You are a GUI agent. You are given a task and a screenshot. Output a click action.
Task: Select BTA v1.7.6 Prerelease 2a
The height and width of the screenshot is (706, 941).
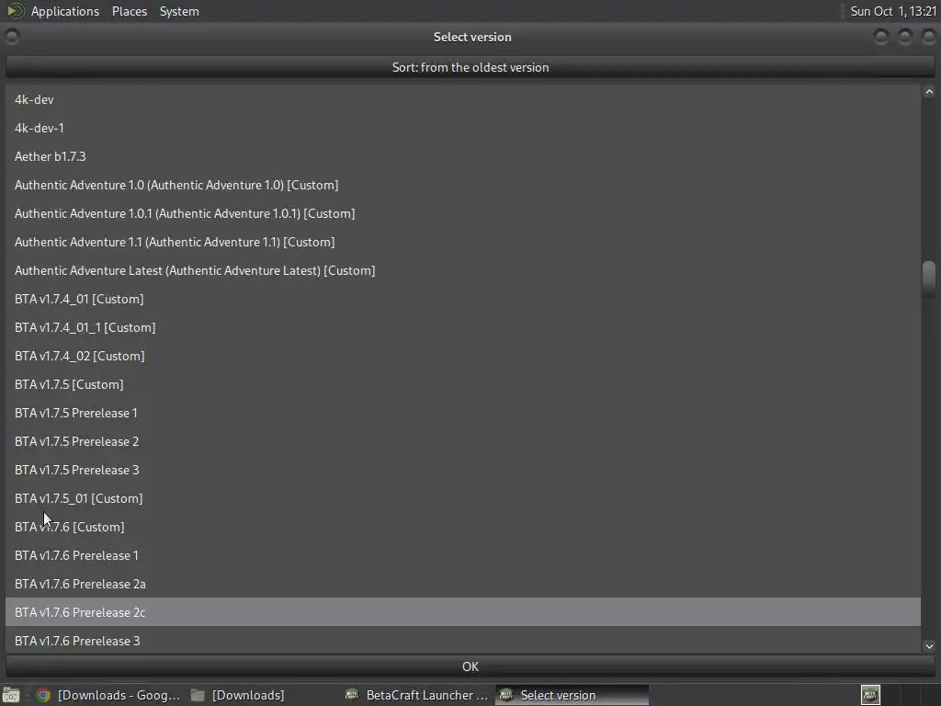coord(463,584)
